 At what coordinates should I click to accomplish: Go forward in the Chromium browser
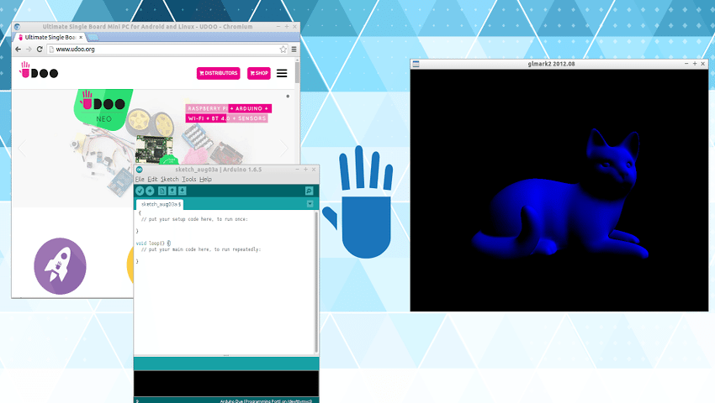click(x=29, y=50)
